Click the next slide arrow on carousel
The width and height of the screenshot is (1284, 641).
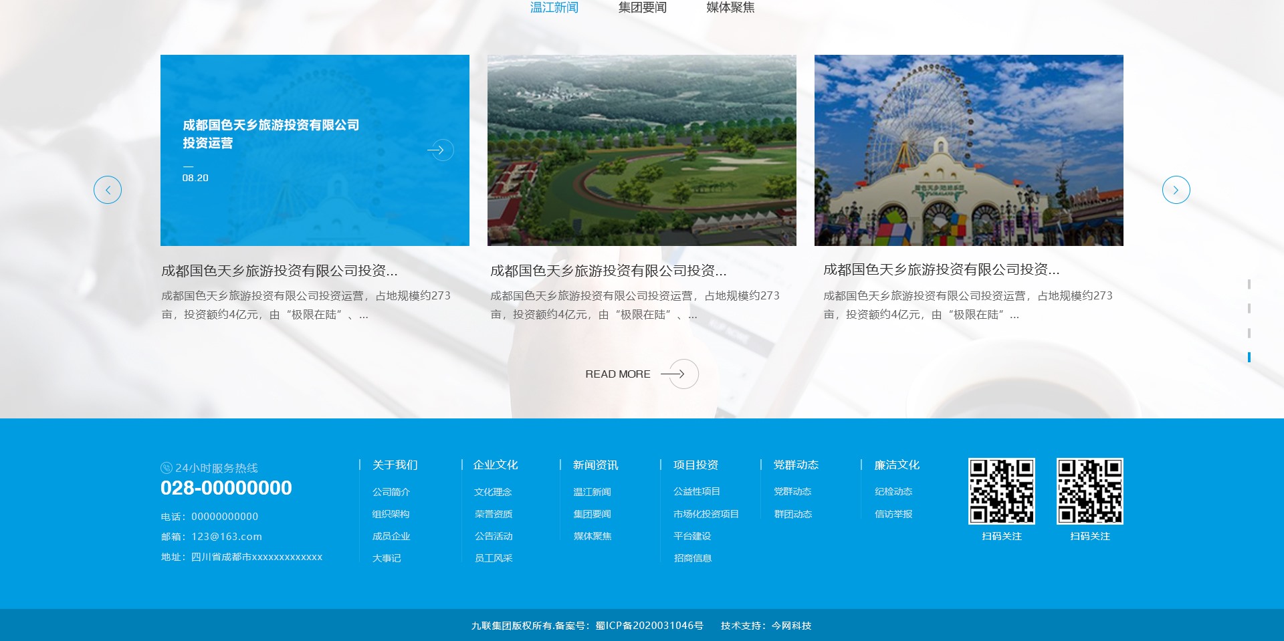click(x=1176, y=190)
